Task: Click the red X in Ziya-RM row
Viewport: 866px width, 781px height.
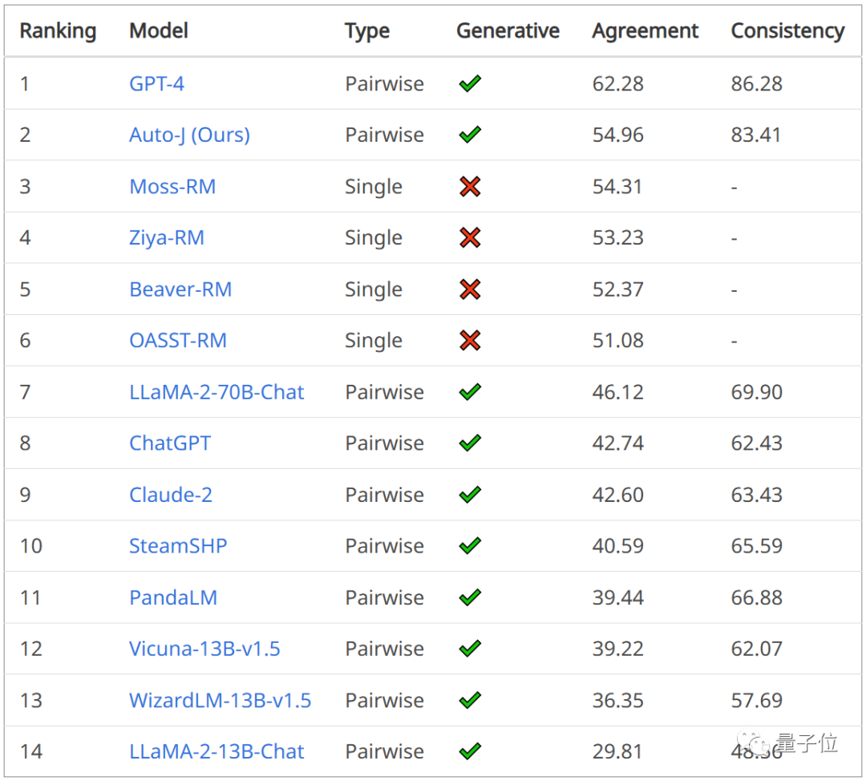Action: pyautogui.click(x=470, y=238)
